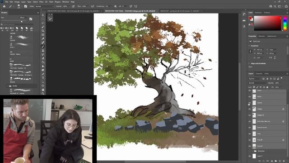The image size is (289, 163).
Task: Expand the Branches group in Layers
Action: tap(253, 151)
